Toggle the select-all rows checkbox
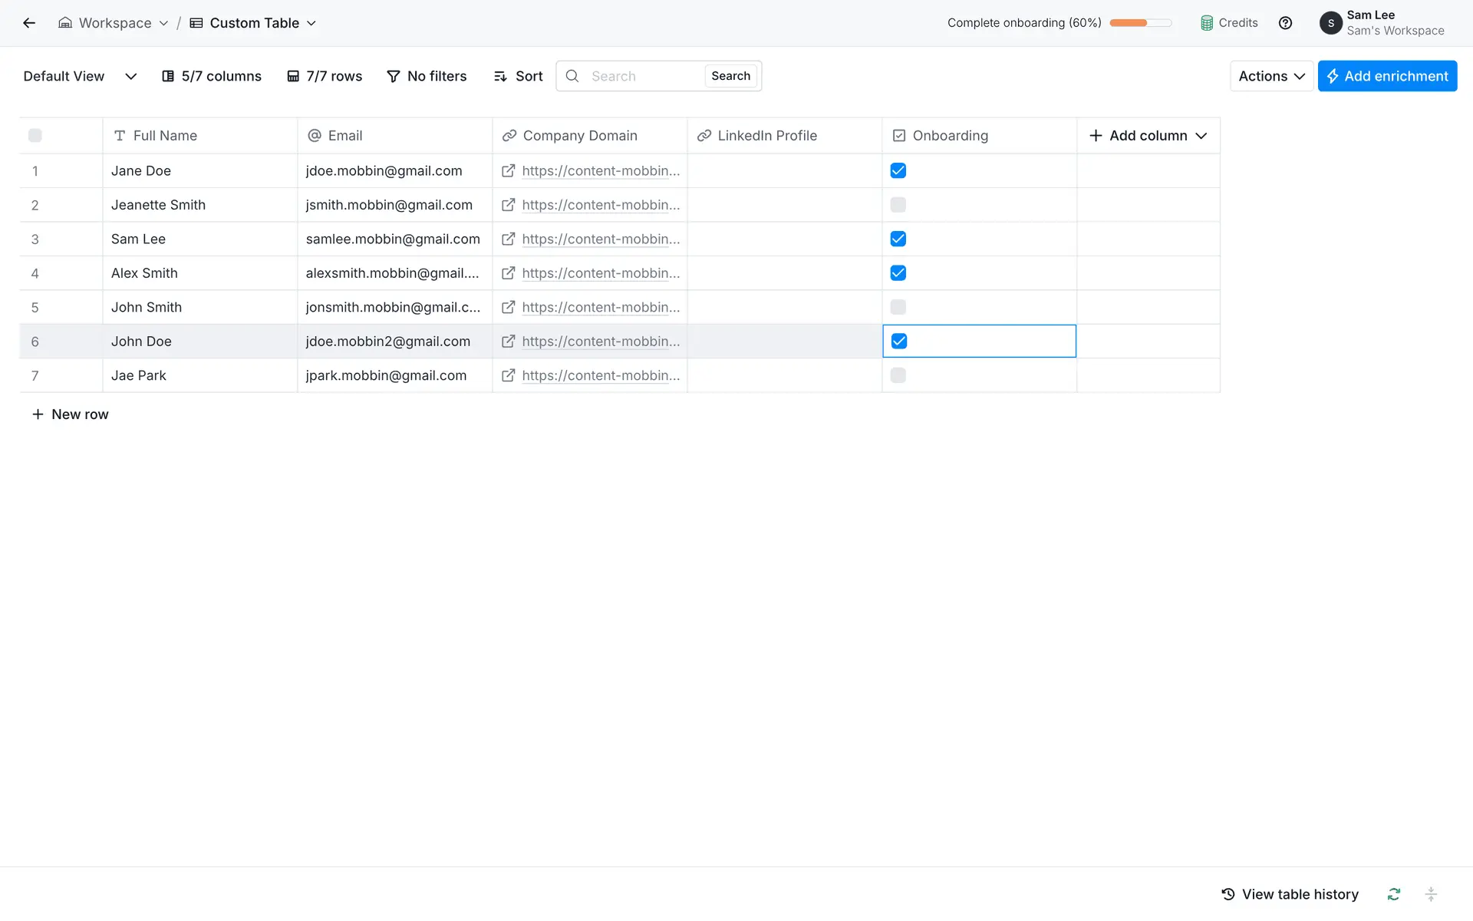 click(35, 136)
